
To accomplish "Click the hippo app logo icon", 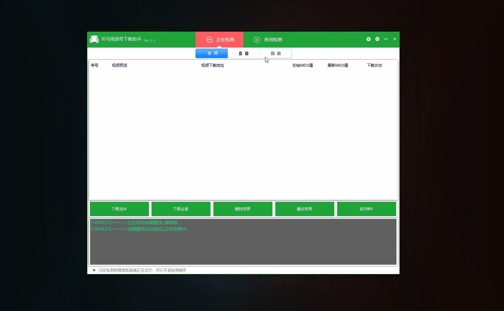I will click(x=94, y=39).
